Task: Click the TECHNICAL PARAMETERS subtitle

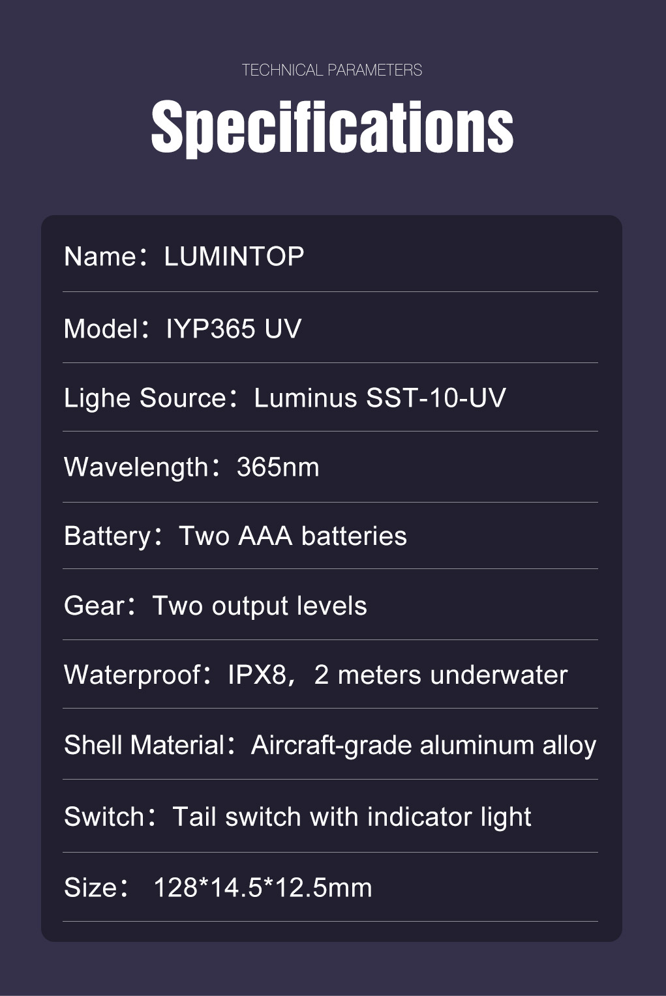Action: [x=332, y=70]
